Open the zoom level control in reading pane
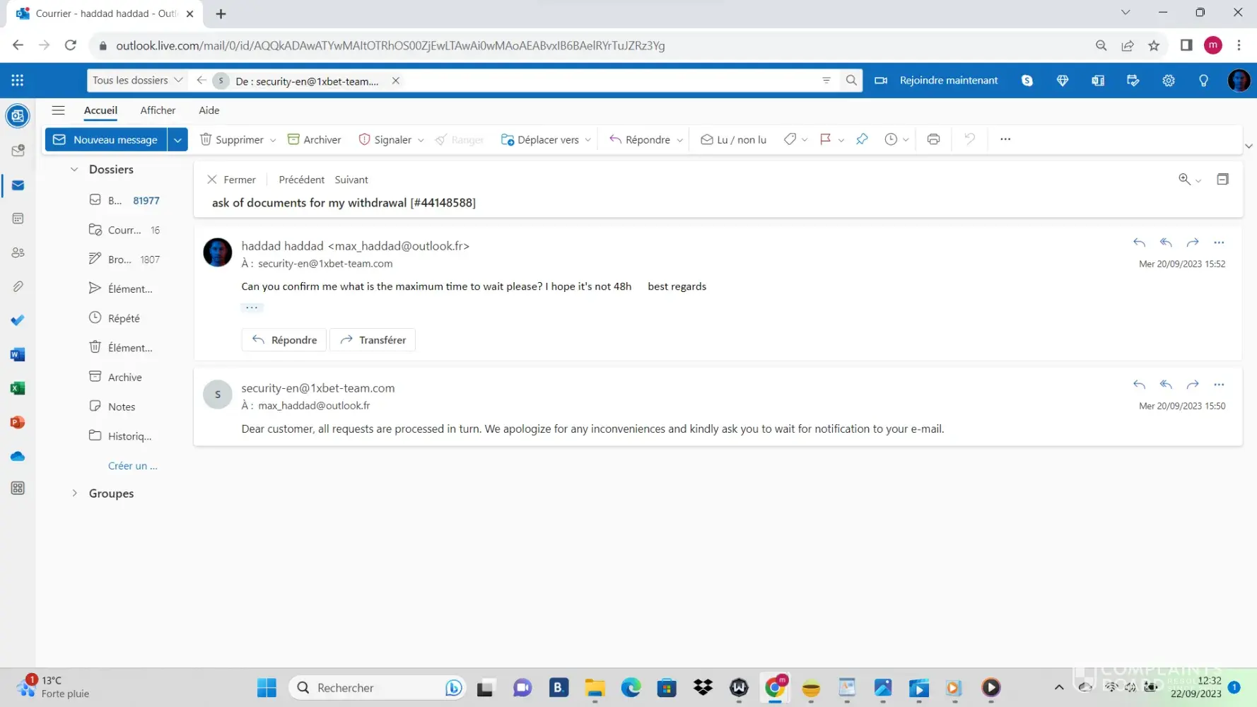The width and height of the screenshot is (1257, 707). click(1189, 180)
